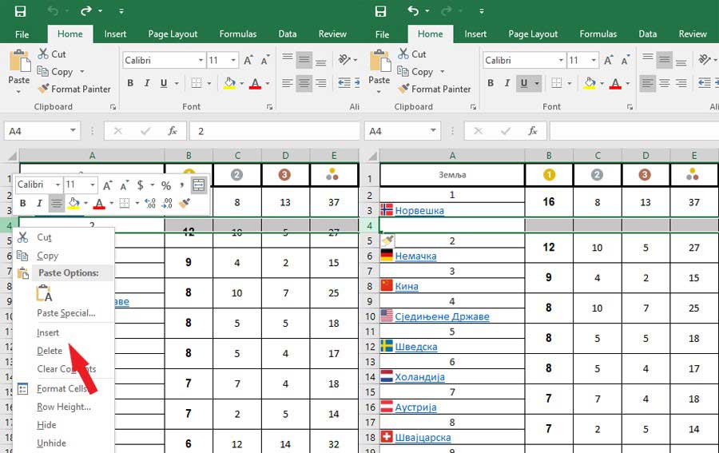719x453 pixels.
Task: Increase font size in left ribbon
Action: [248, 60]
